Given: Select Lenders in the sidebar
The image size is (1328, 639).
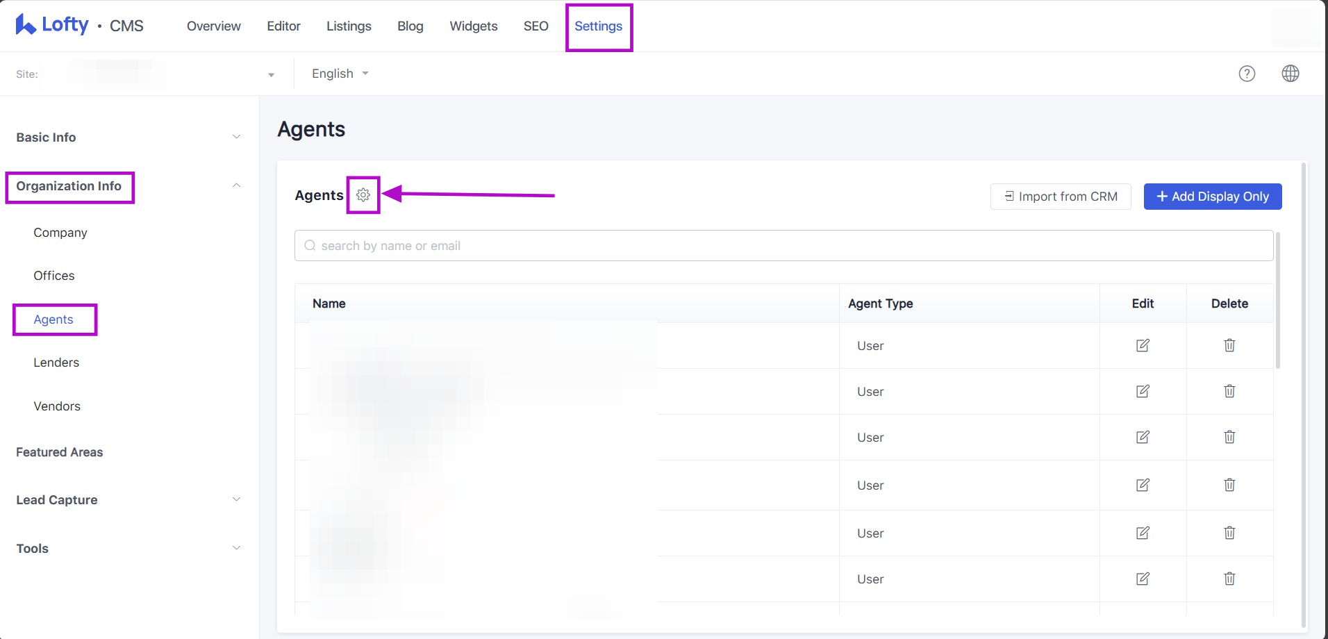Looking at the screenshot, I should click(x=56, y=363).
